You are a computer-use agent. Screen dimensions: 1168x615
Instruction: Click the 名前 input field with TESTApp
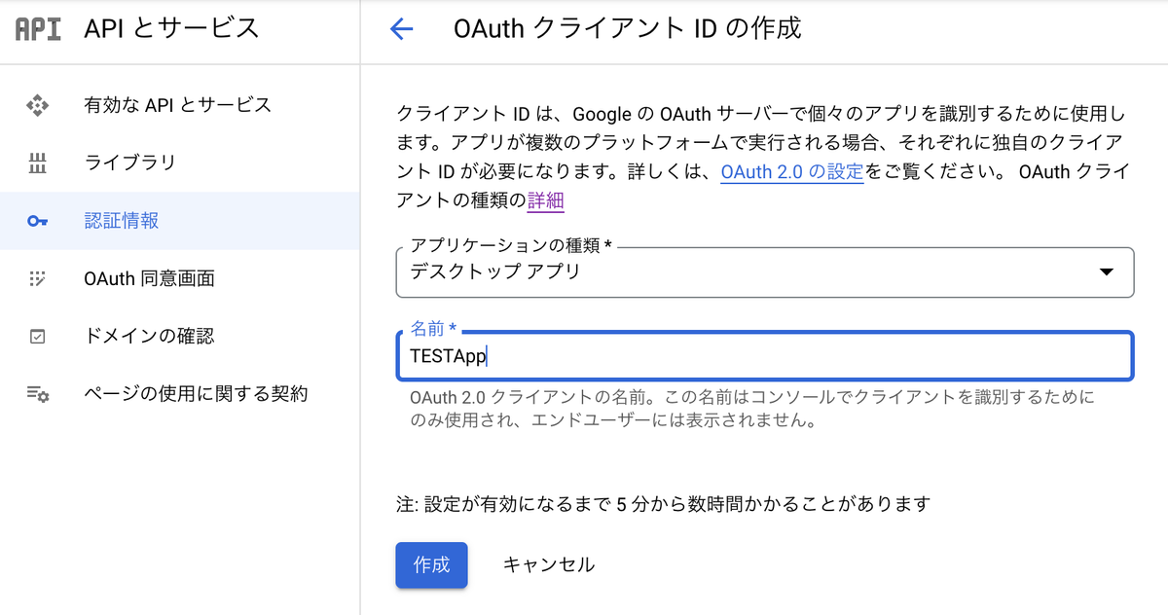coord(765,356)
